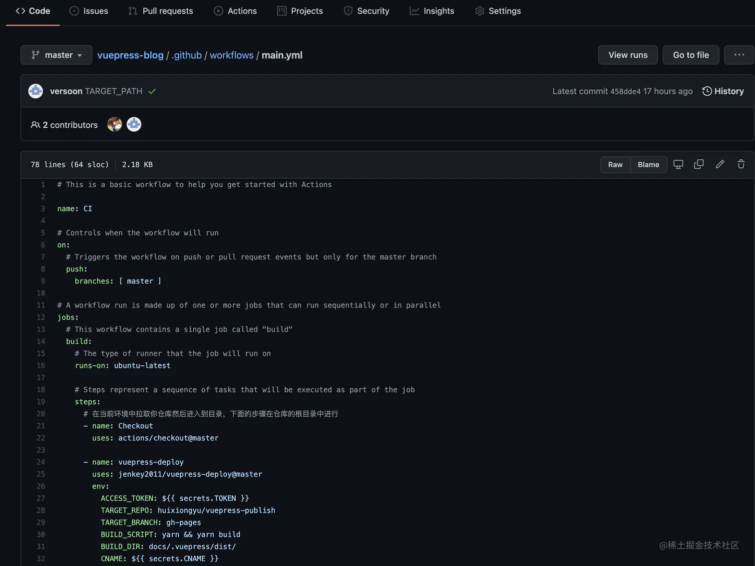
Task: Click 'uses: jenkey2011/vuepress-deploy@master' line
Action: (177, 474)
